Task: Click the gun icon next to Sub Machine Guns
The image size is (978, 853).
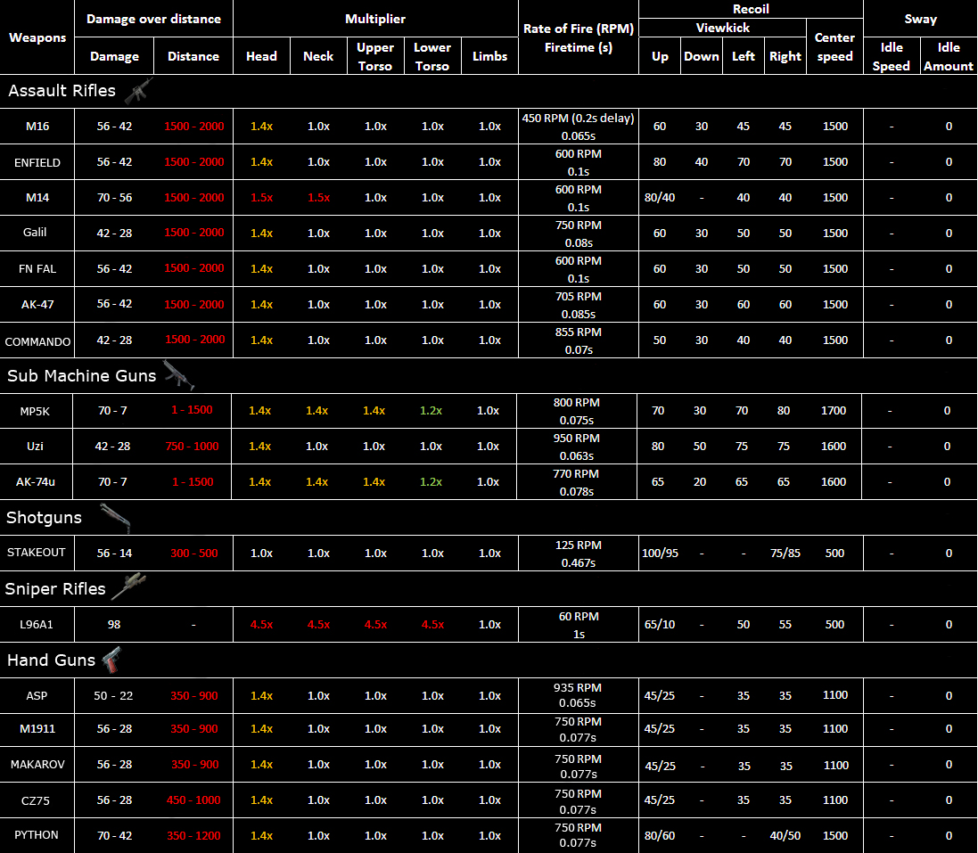Action: tap(179, 376)
